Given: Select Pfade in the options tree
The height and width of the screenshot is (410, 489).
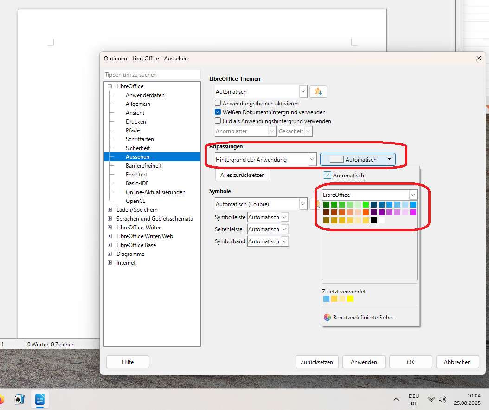Looking at the screenshot, I should pos(133,130).
